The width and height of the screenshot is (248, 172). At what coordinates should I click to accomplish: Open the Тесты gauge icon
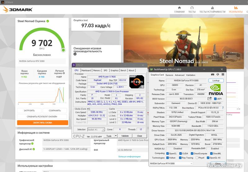192,8
